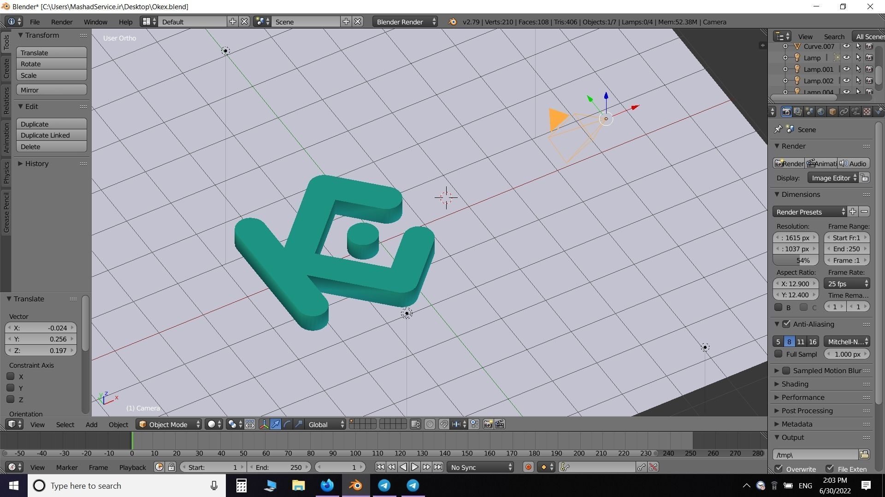
Task: Click the keying set key icon field
Action: click(x=597, y=467)
